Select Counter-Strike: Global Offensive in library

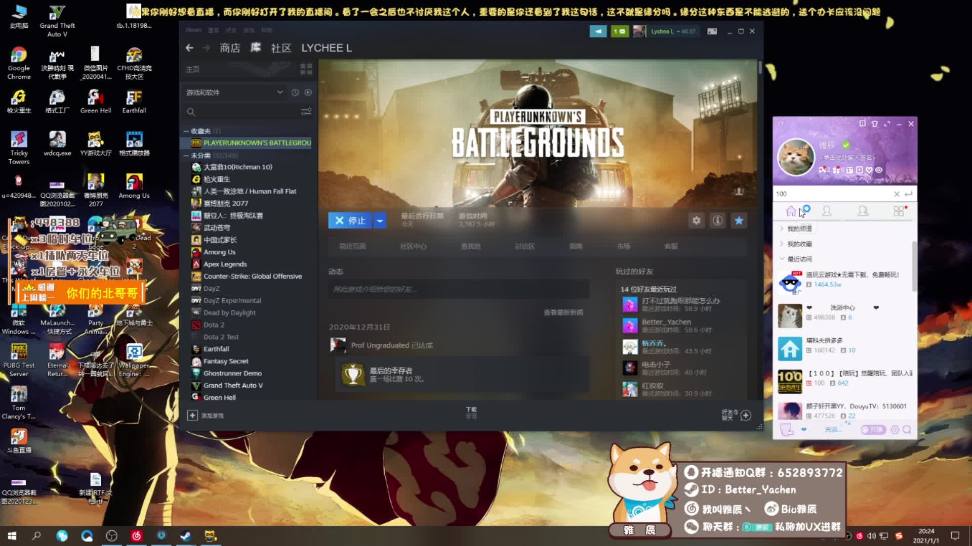point(252,276)
